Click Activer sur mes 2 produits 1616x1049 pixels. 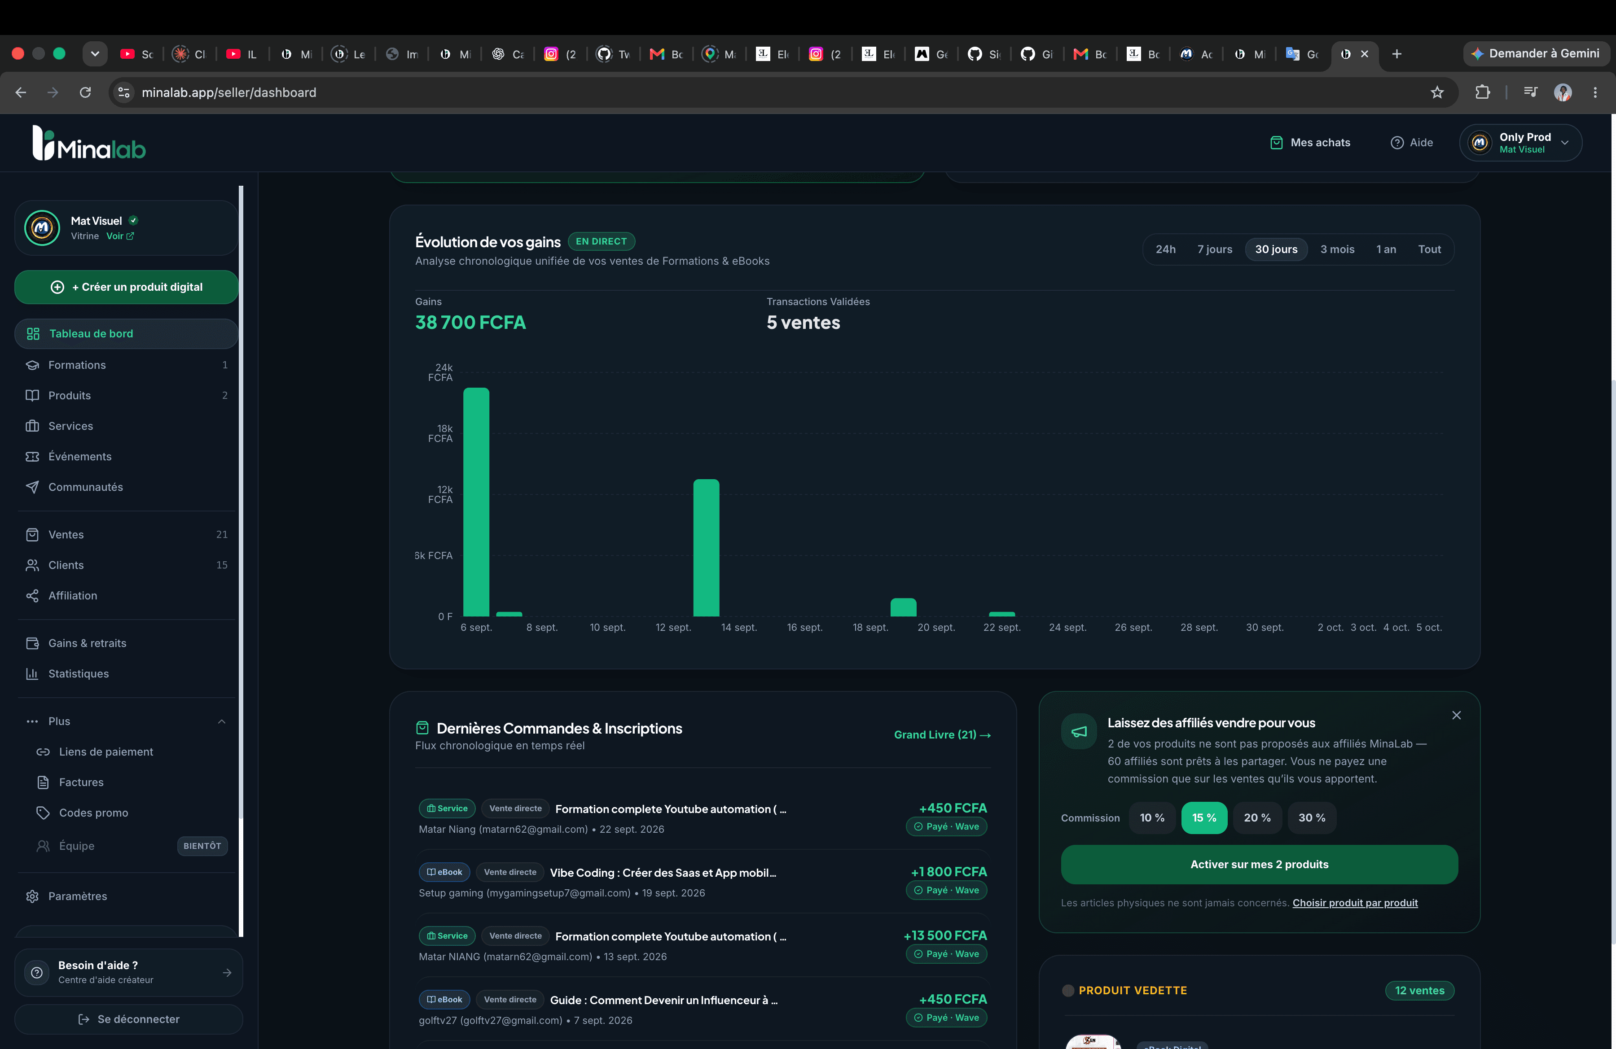click(1260, 865)
